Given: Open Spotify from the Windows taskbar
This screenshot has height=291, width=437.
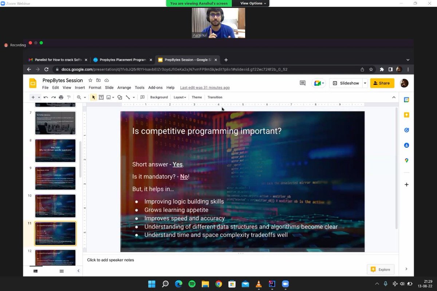Looking at the screenshot, I should point(192,284).
